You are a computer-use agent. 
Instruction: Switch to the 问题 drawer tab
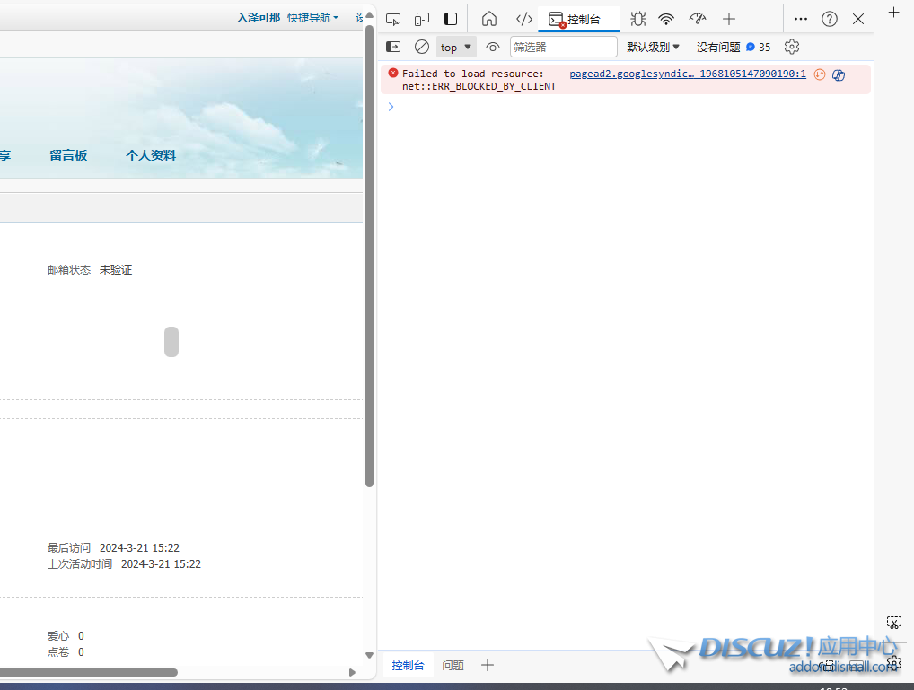(453, 665)
